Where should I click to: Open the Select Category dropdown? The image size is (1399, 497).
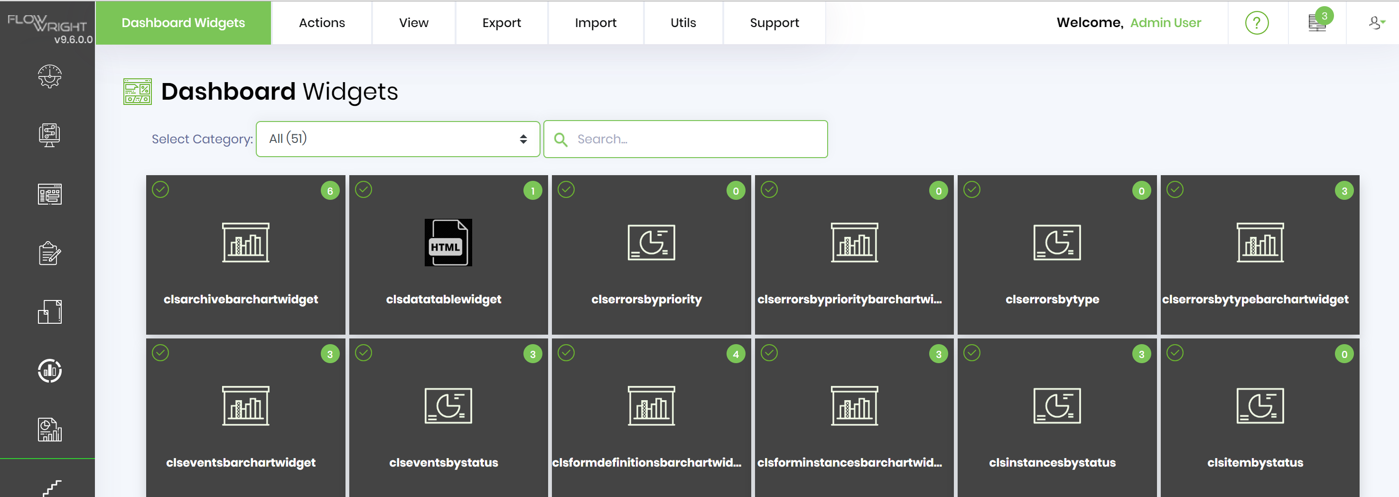pos(398,139)
